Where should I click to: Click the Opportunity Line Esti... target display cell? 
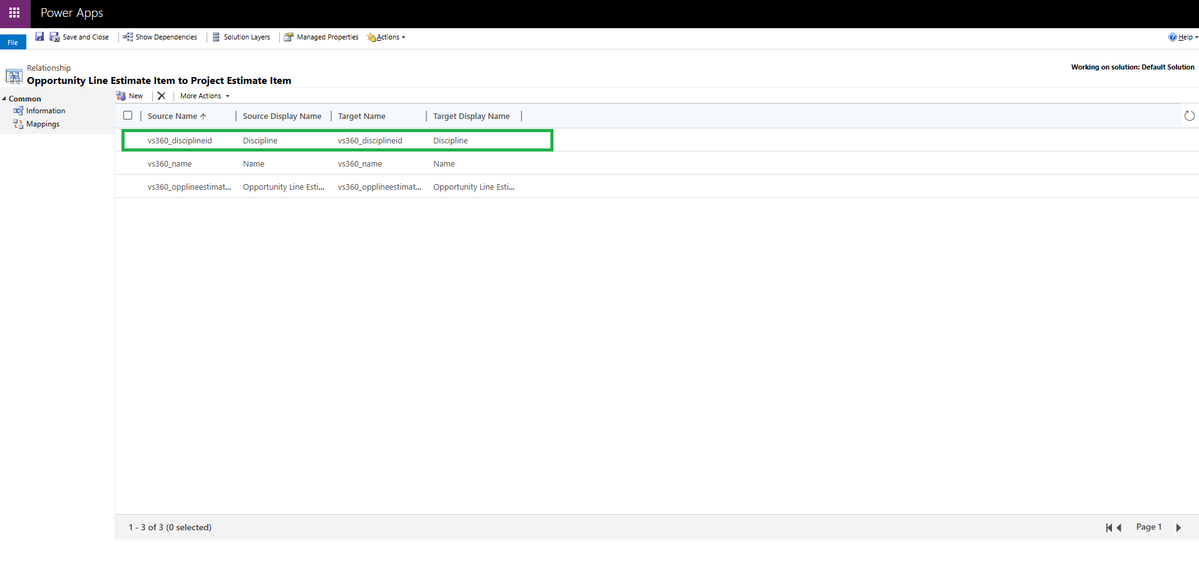click(x=473, y=187)
